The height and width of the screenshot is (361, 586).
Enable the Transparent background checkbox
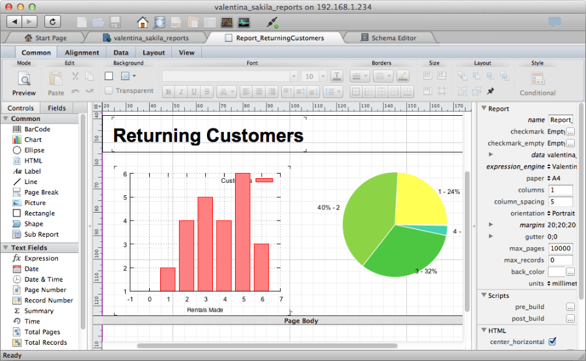[x=109, y=91]
